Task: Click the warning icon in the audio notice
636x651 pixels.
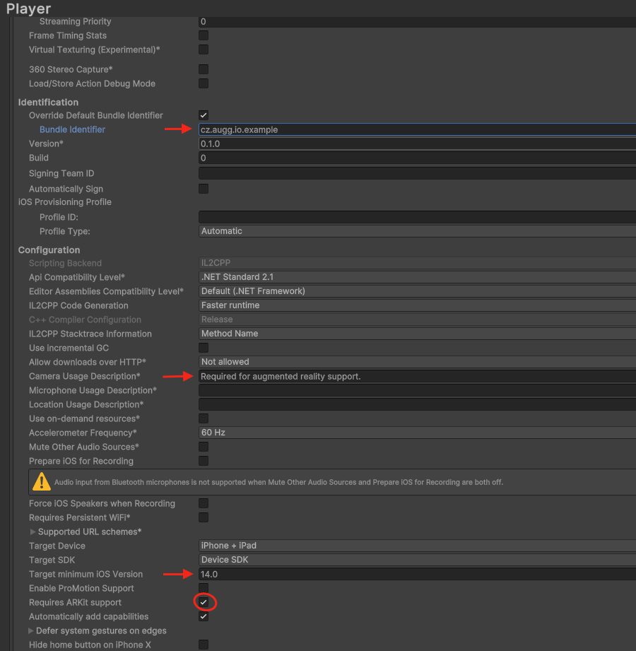Action: coord(41,482)
